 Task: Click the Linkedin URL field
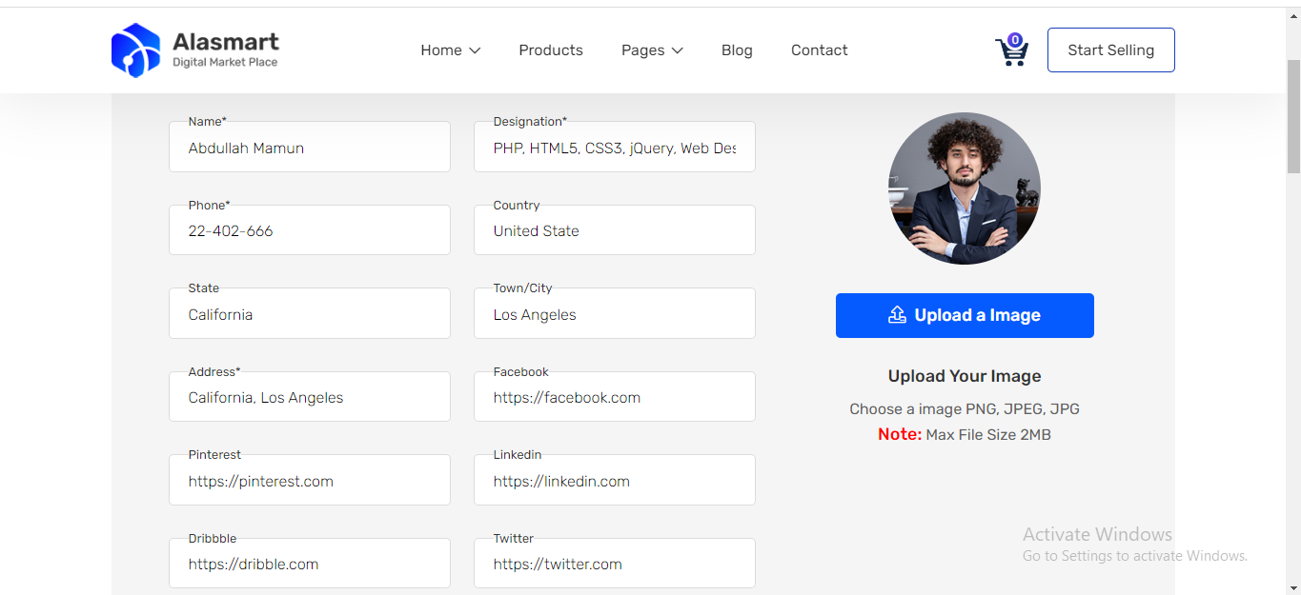coord(614,482)
